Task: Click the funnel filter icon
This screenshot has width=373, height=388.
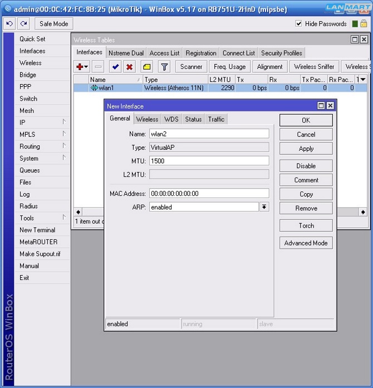Action: pos(164,67)
